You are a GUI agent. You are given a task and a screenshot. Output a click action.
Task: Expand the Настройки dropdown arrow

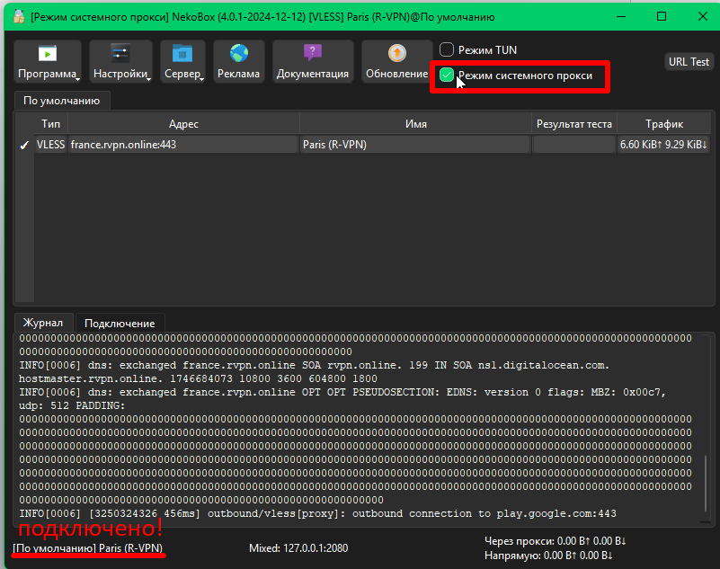tap(149, 78)
